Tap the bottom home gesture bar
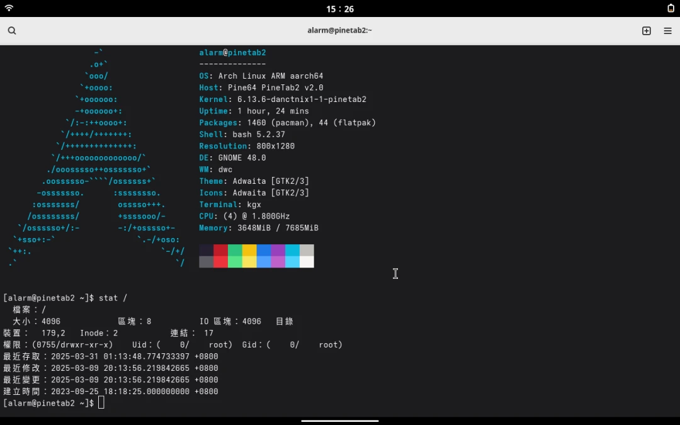The height and width of the screenshot is (425, 680). [340, 421]
